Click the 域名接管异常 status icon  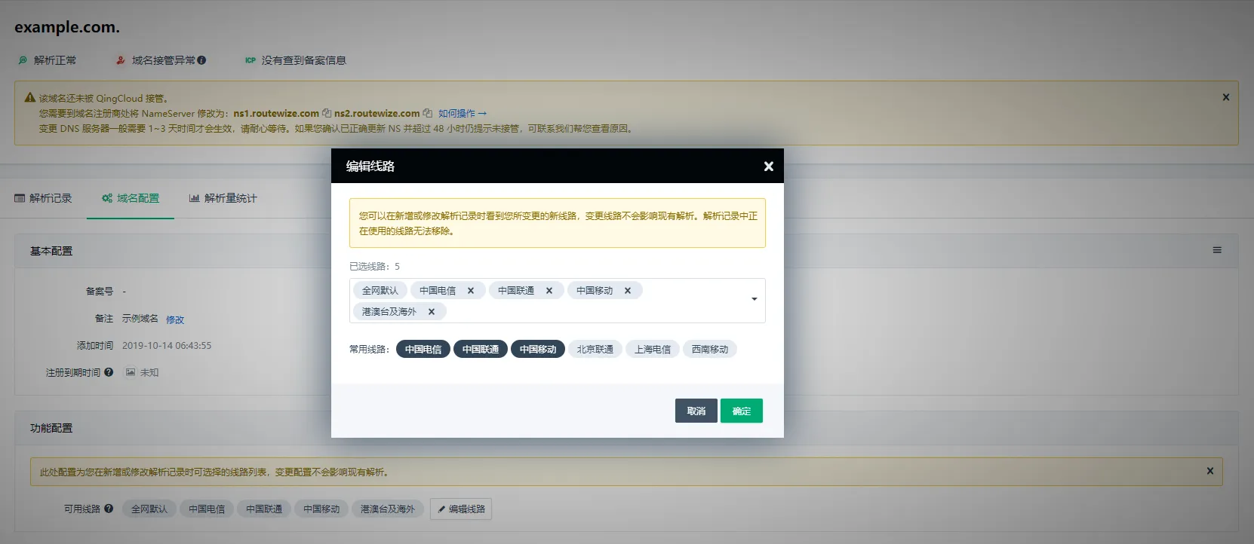[x=121, y=60]
